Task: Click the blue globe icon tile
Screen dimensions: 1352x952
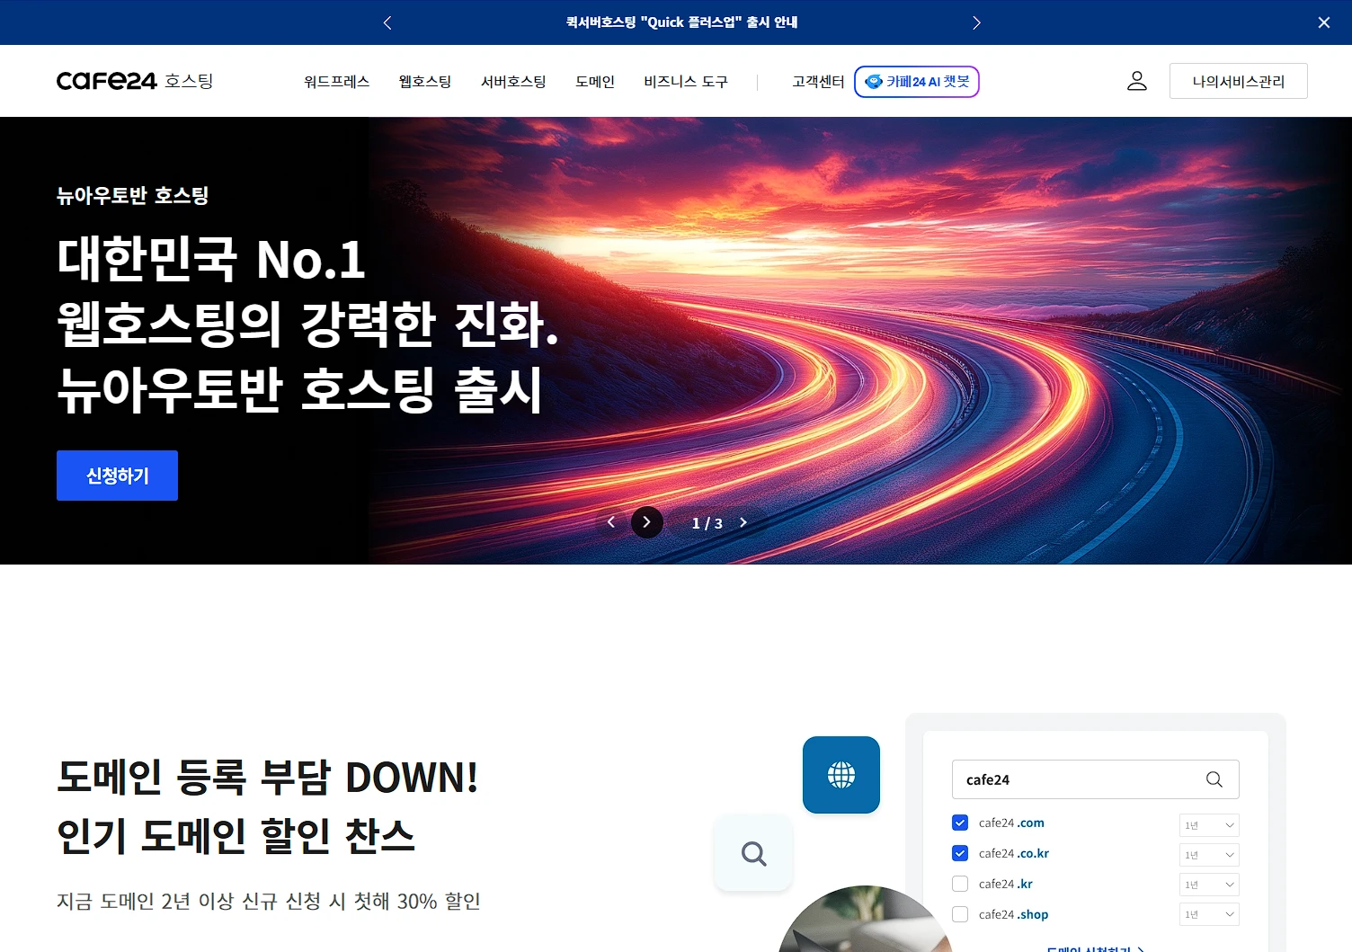Action: (x=841, y=775)
